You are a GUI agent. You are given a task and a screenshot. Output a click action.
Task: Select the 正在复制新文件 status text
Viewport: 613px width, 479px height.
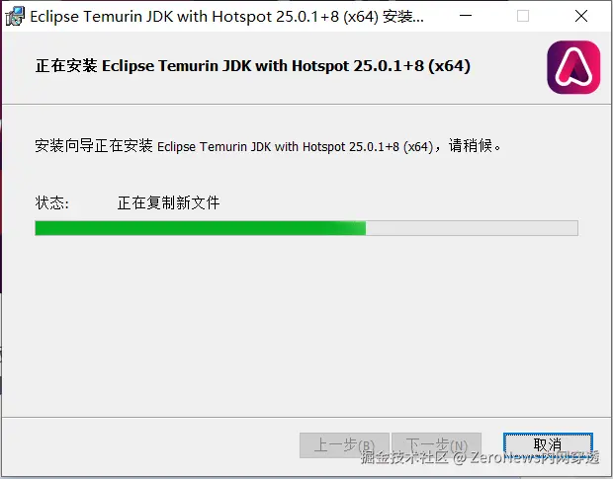coord(168,202)
